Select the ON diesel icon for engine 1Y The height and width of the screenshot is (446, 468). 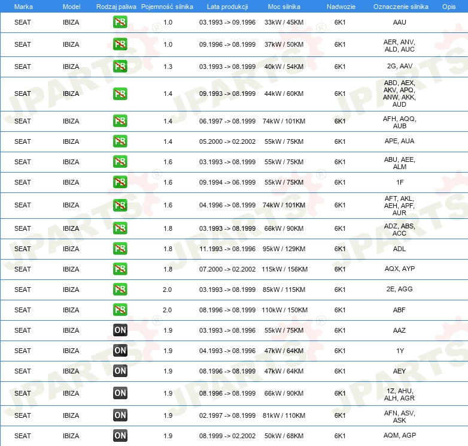(x=120, y=351)
